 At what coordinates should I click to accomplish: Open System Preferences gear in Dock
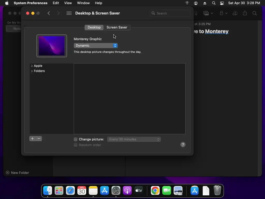coord(116,190)
